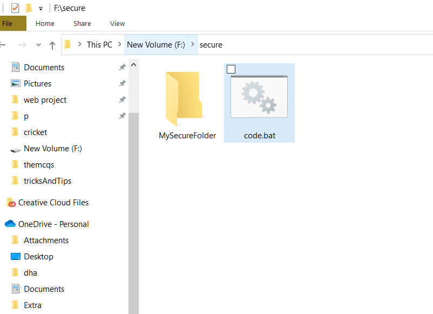Image resolution: width=433 pixels, height=314 pixels.
Task: Click the pin icon next to Pictures
Action: (x=123, y=83)
